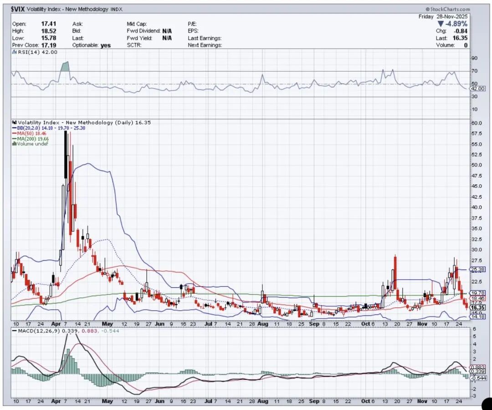This screenshot has height=410, width=492.
Task: Click the RSI(14) line icon in indicator panel
Action: (x=15, y=52)
